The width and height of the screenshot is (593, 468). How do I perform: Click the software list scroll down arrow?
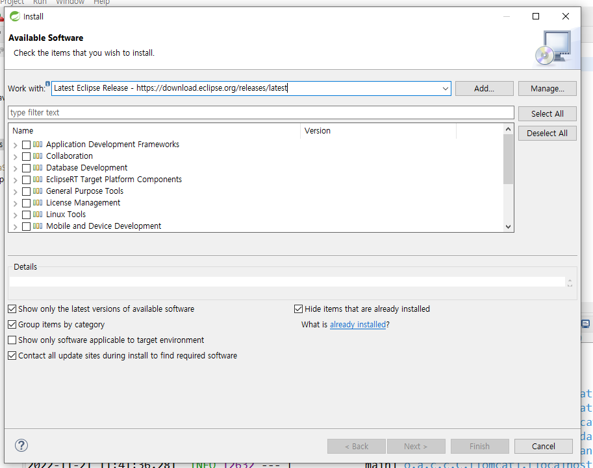(x=508, y=226)
